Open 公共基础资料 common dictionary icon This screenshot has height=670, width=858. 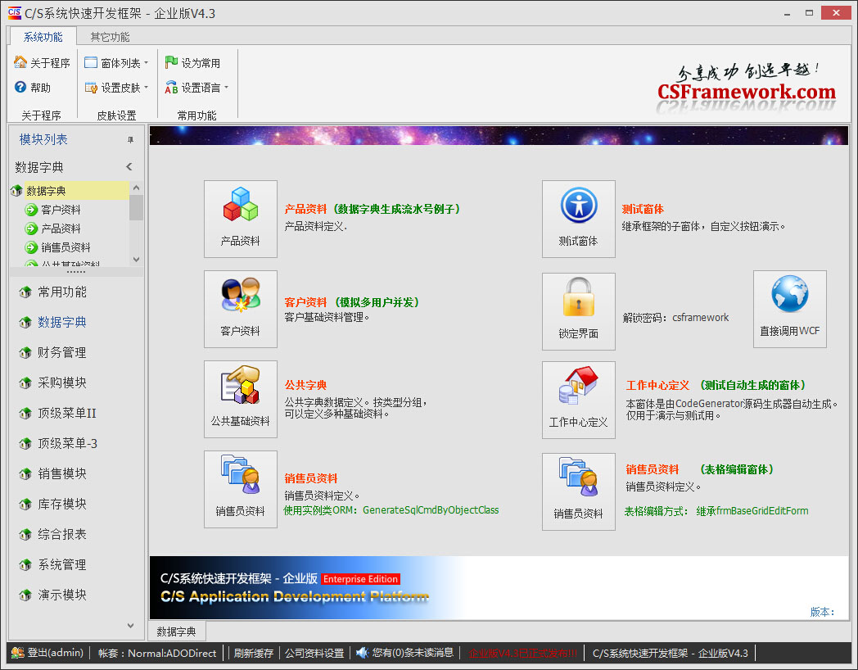(x=241, y=399)
